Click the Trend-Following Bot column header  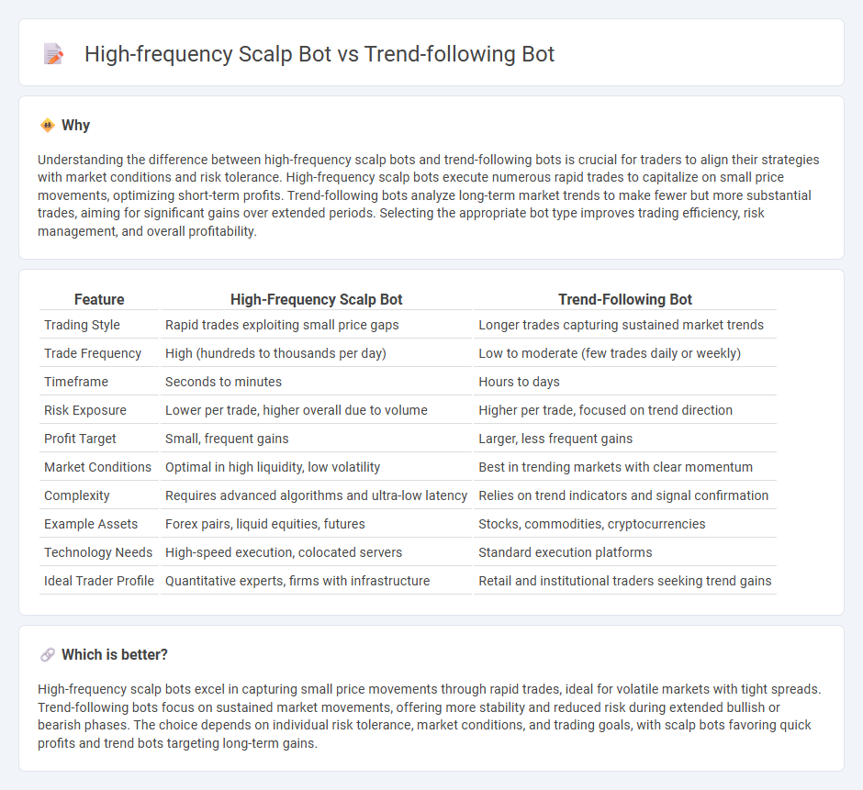(625, 299)
